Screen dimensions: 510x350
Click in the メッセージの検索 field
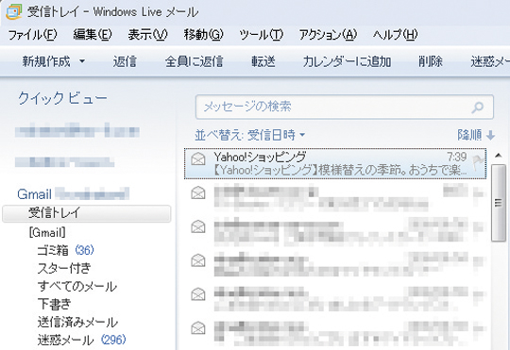(345, 107)
